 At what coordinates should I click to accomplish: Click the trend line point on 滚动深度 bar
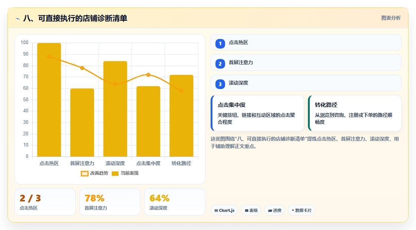point(115,84)
